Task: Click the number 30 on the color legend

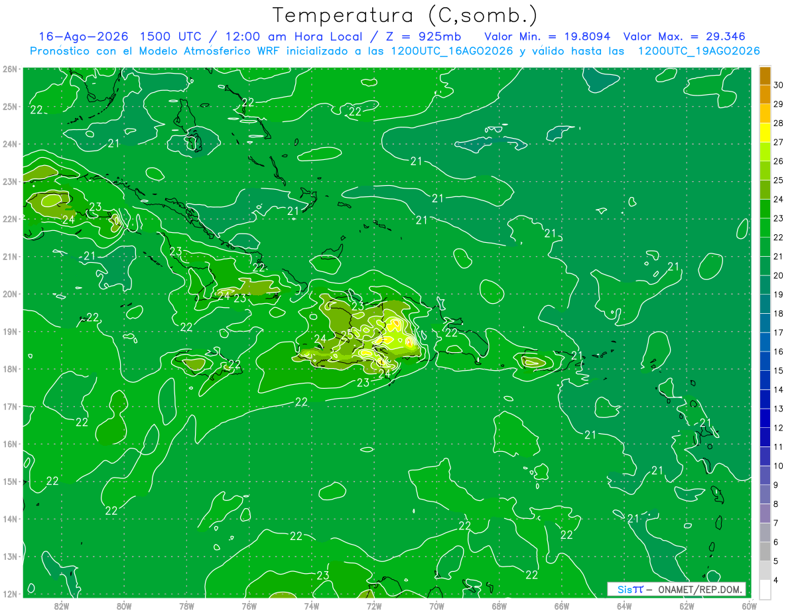Action: (x=779, y=85)
